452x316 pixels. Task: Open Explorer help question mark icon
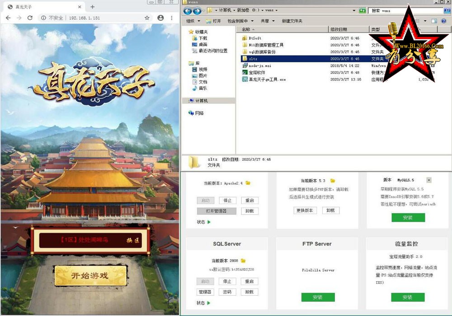444,21
